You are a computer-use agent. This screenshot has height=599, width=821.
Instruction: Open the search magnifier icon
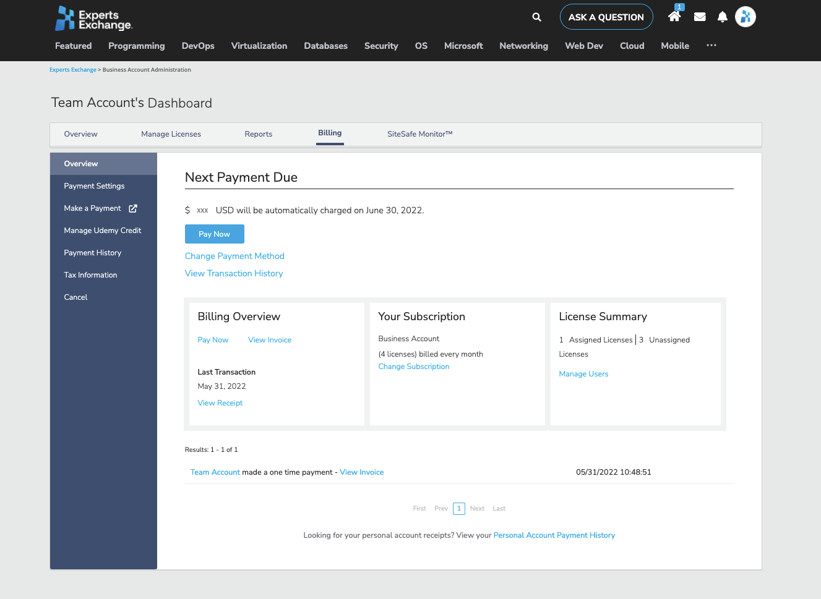tap(536, 17)
